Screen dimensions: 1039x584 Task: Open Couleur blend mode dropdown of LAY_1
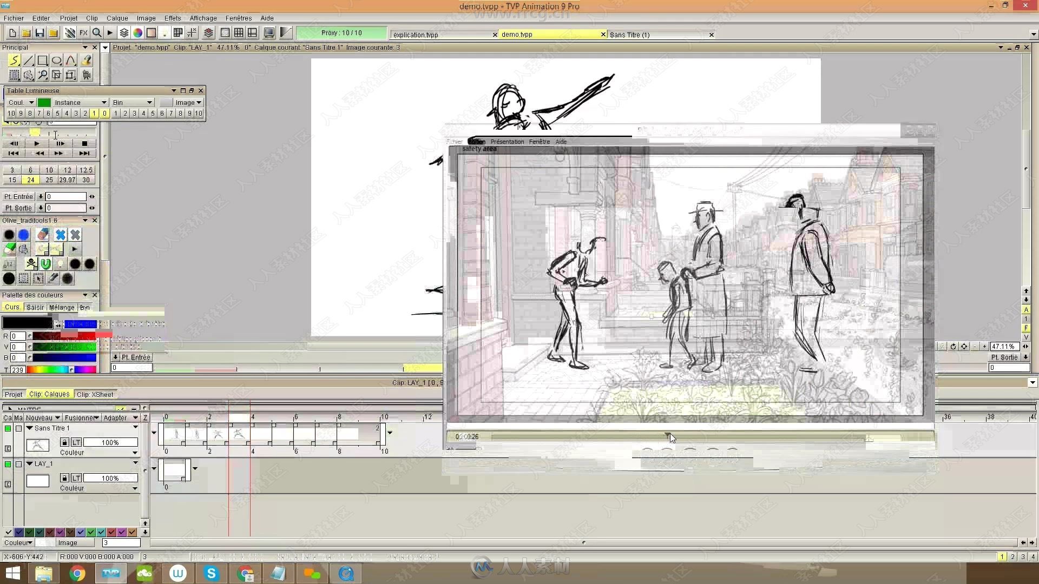click(98, 488)
